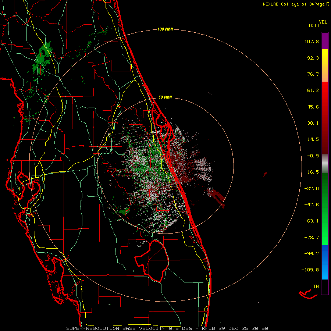This screenshot has width=331, height=331.
Task: Click the 100 NMI range ring label
Action: [x=165, y=29]
